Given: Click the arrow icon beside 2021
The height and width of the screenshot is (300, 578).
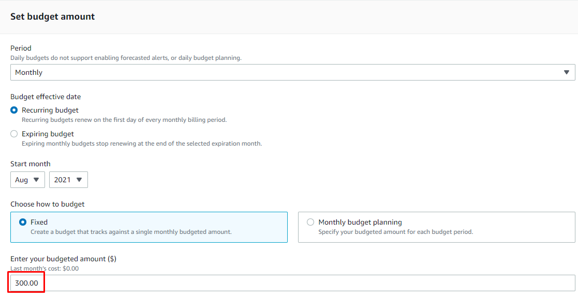Looking at the screenshot, I should click(79, 180).
